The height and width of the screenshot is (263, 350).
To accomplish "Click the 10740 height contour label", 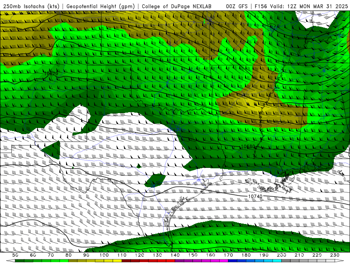I will [255, 196].
